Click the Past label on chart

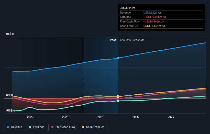(x=113, y=40)
